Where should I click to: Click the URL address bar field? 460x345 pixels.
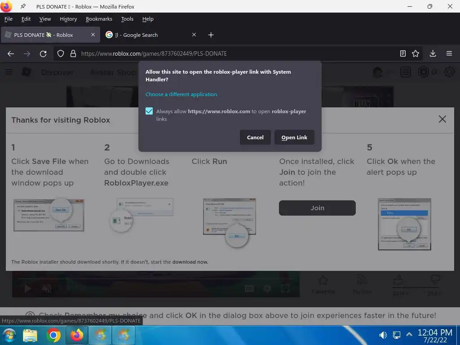coord(238,54)
